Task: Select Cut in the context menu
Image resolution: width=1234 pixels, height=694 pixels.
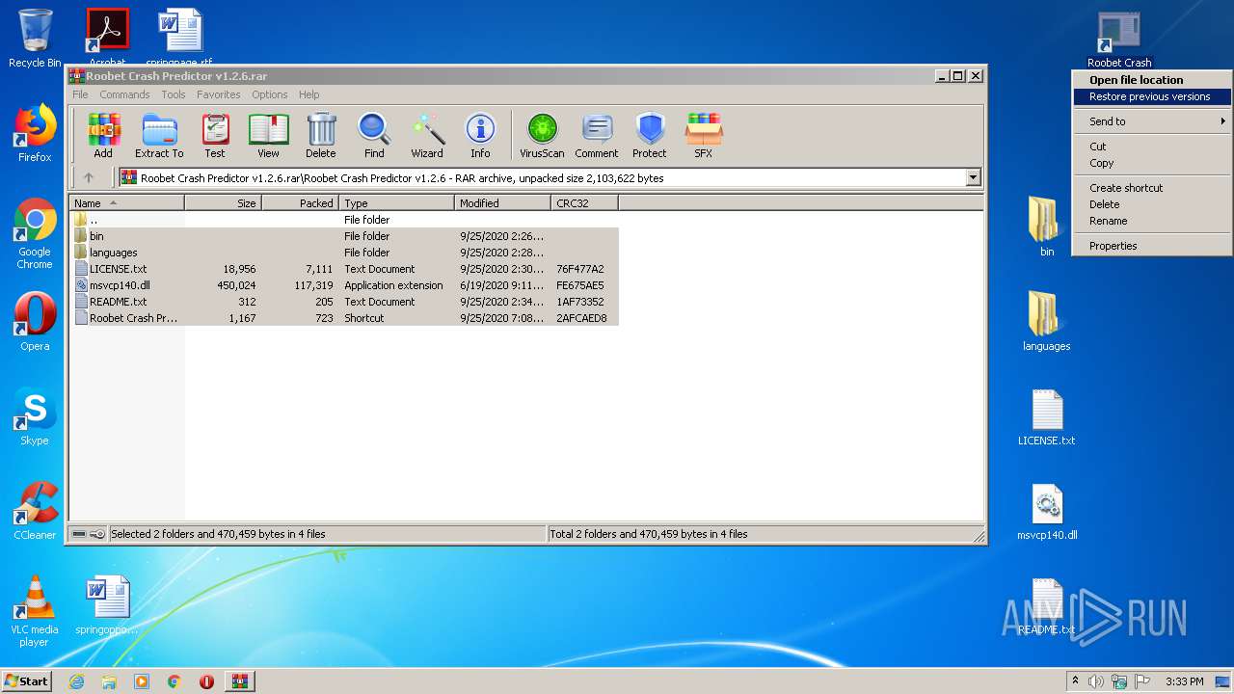Action: [x=1152, y=147]
